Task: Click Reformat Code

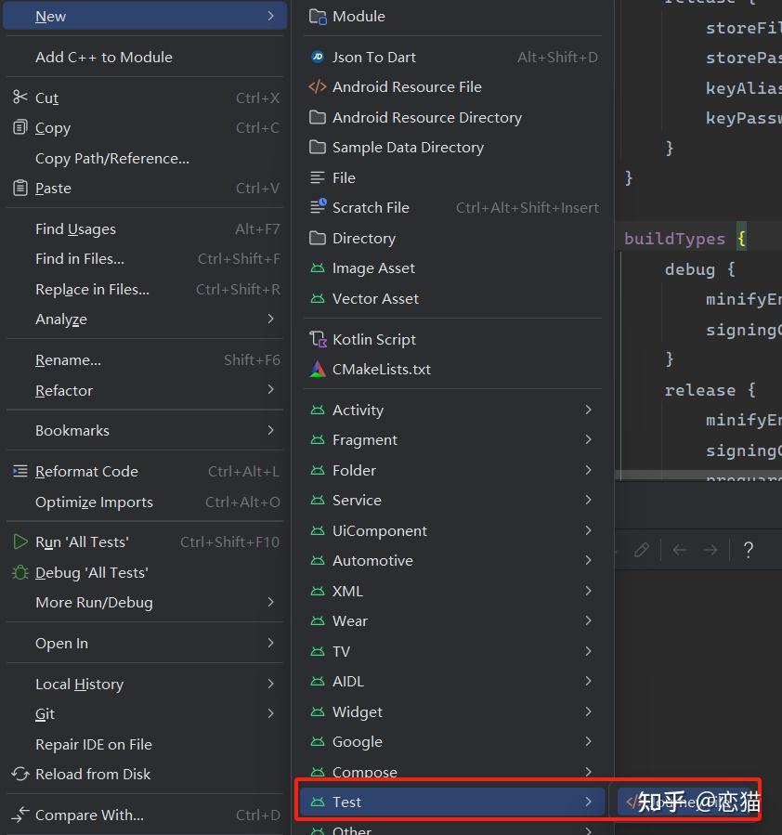Action: [x=89, y=471]
